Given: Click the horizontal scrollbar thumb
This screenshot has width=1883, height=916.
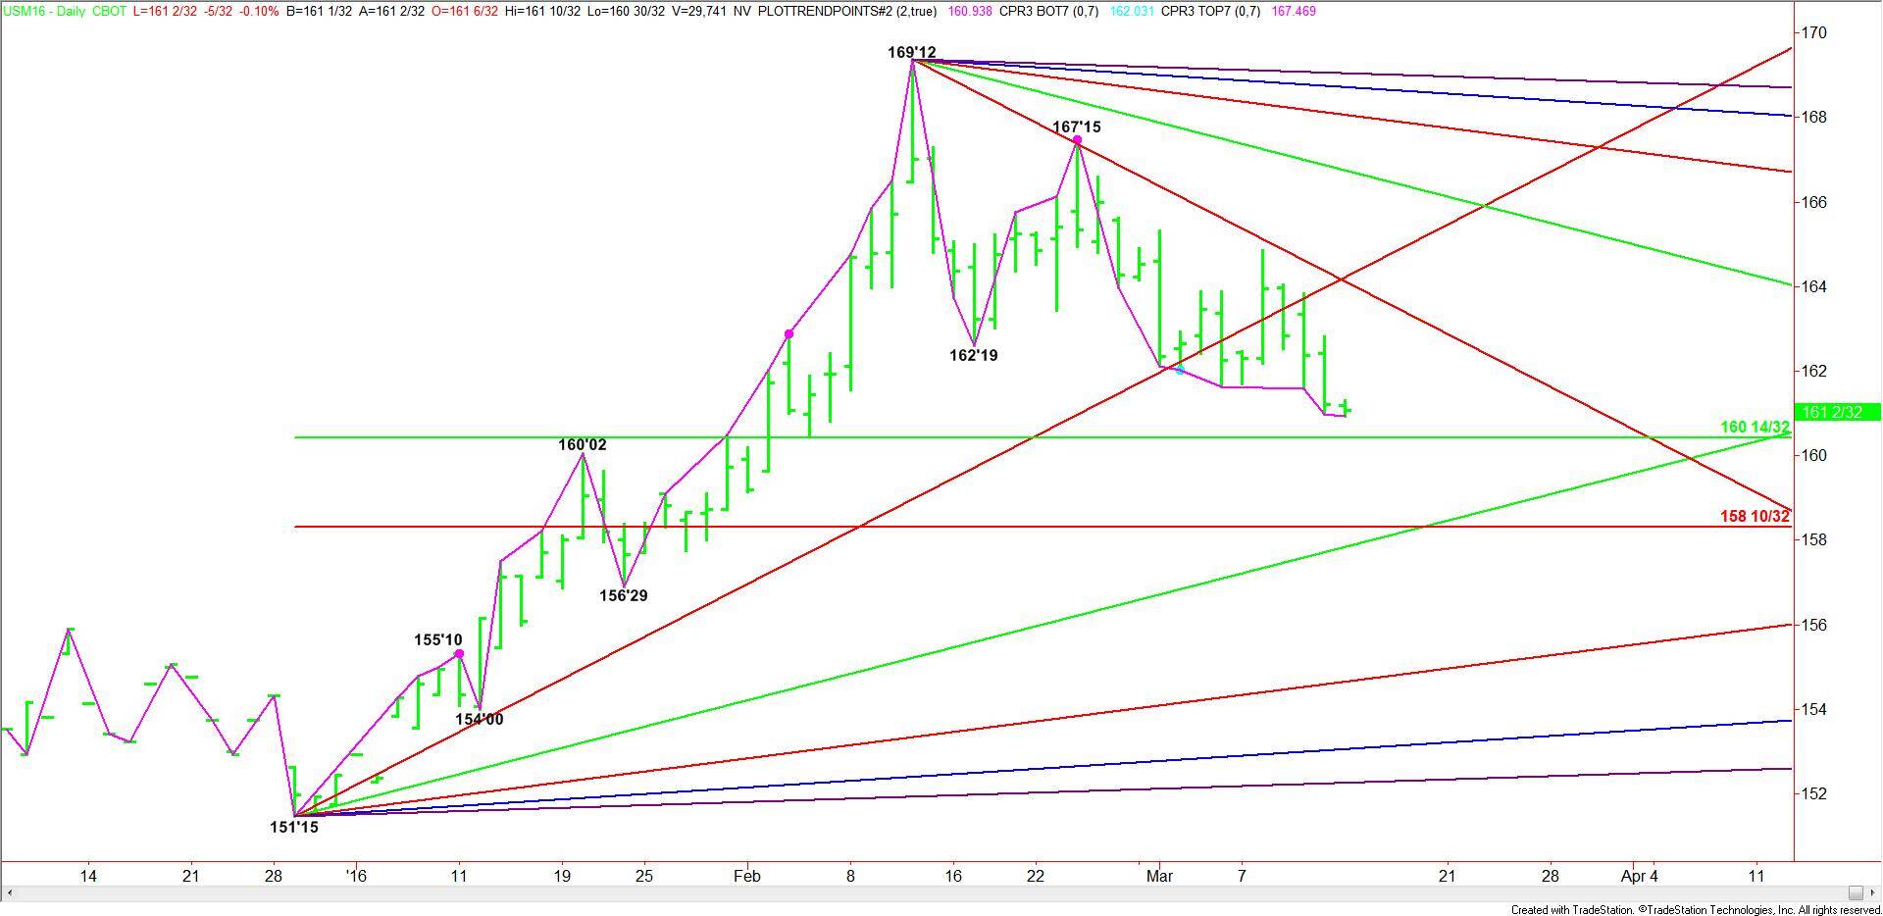Looking at the screenshot, I should 1856,893.
